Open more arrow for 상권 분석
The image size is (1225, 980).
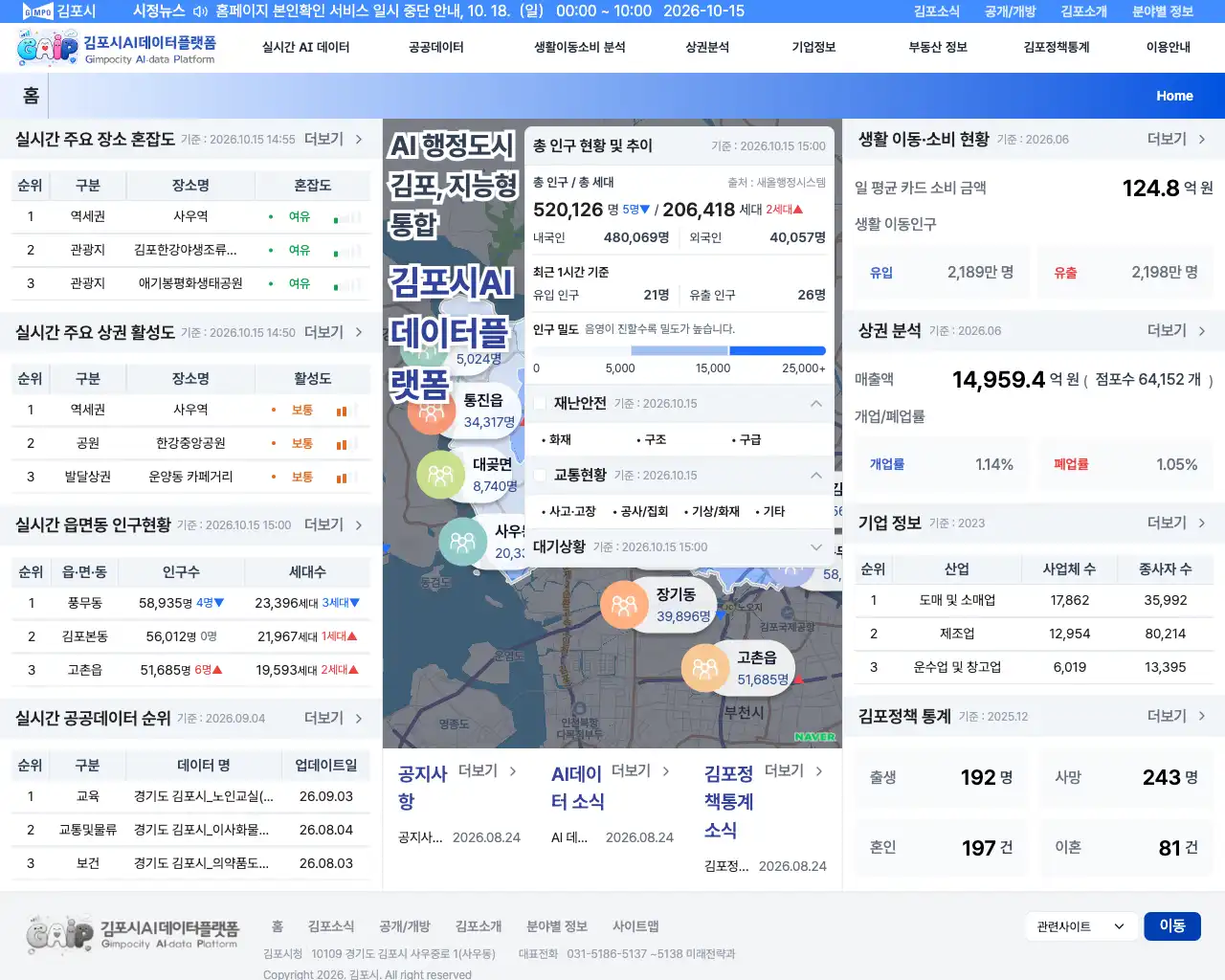click(x=1202, y=331)
